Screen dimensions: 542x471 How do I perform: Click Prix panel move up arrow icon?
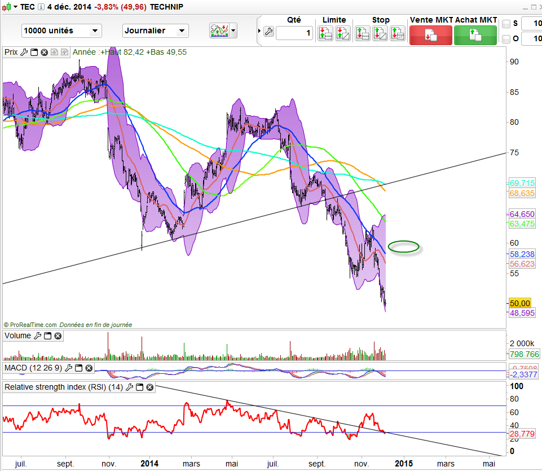[64, 53]
